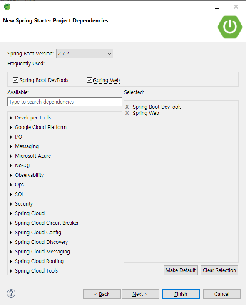Open the Spring Boot Version dropdown
The height and width of the screenshot is (305, 246).
pos(84,54)
